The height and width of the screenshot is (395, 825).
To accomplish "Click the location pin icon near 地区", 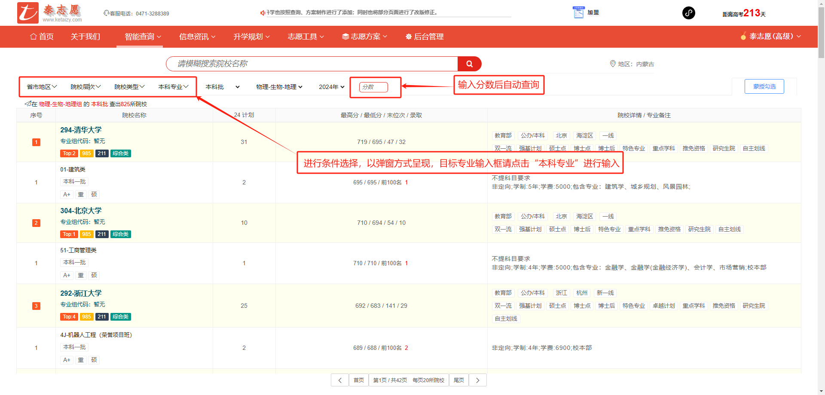I will click(x=613, y=64).
